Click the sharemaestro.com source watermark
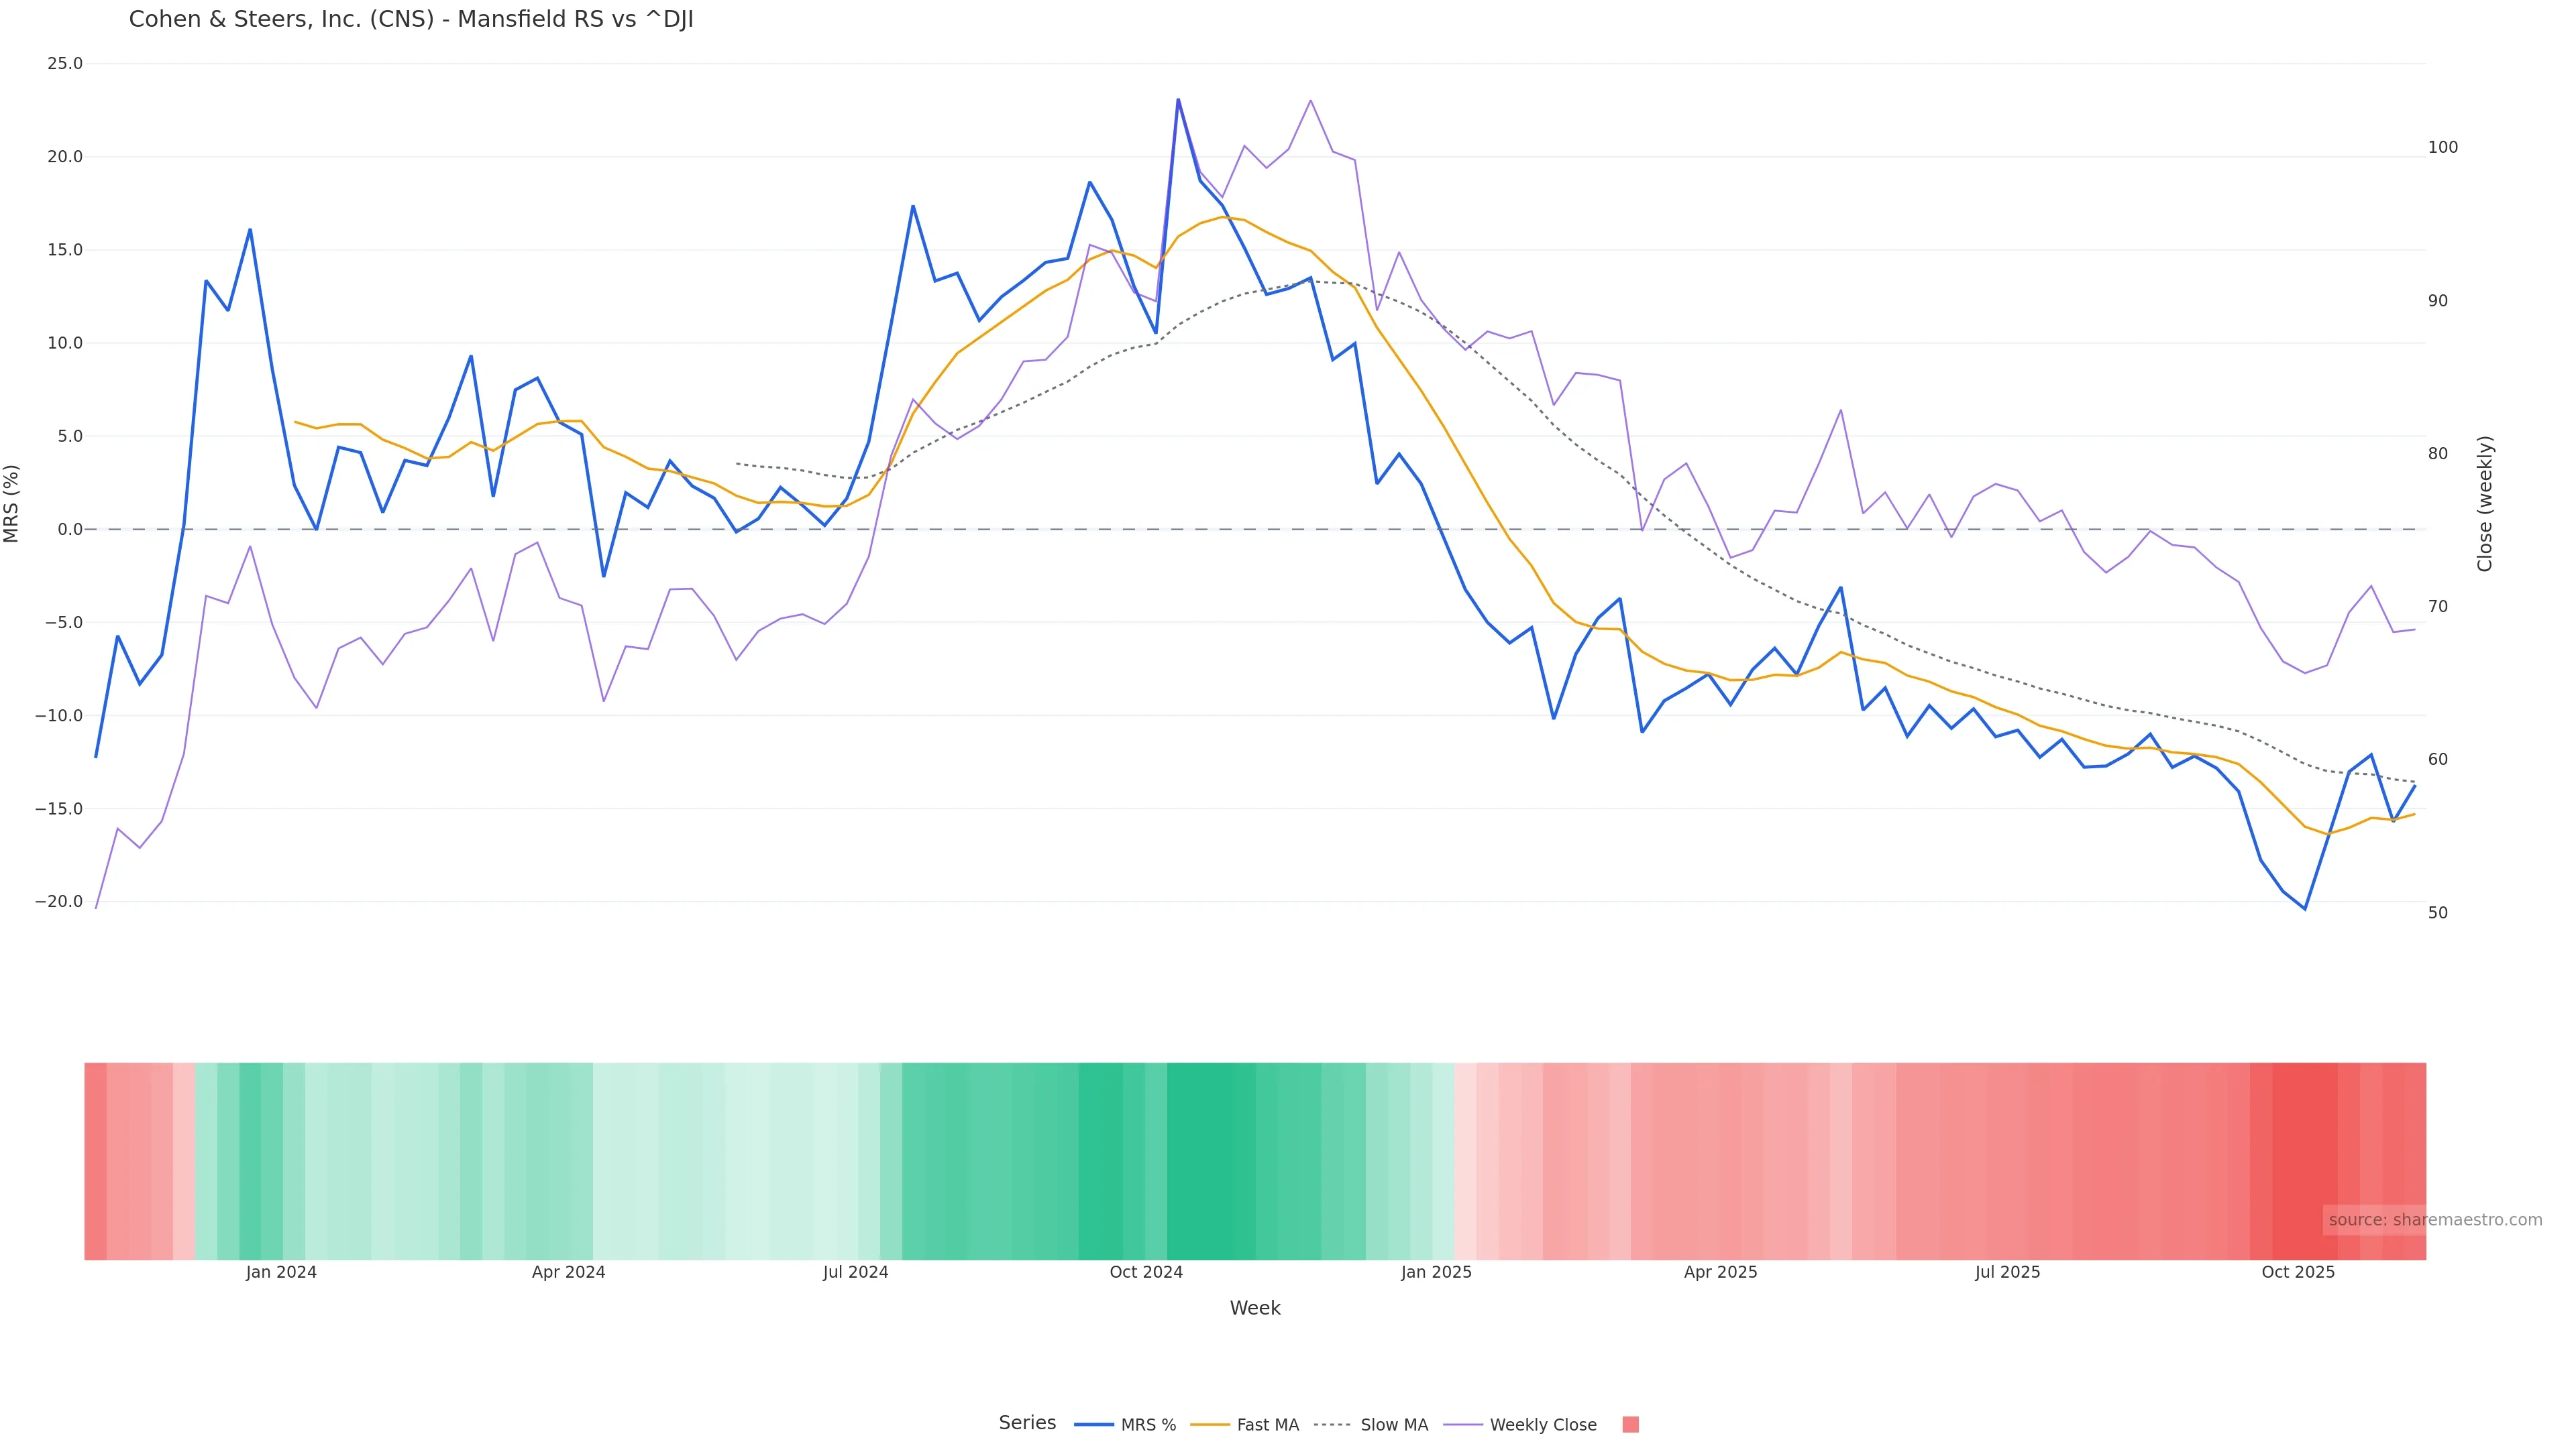 pos(2434,1220)
